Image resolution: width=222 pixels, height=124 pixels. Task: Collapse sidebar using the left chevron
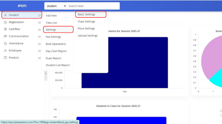pyautogui.click(x=46, y=74)
